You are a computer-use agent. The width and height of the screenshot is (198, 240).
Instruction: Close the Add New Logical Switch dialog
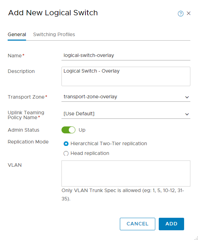189,13
